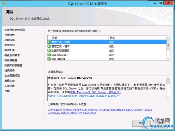
Task: Select the 数据库引擎服务 feature row
Action: [x=107, y=50]
